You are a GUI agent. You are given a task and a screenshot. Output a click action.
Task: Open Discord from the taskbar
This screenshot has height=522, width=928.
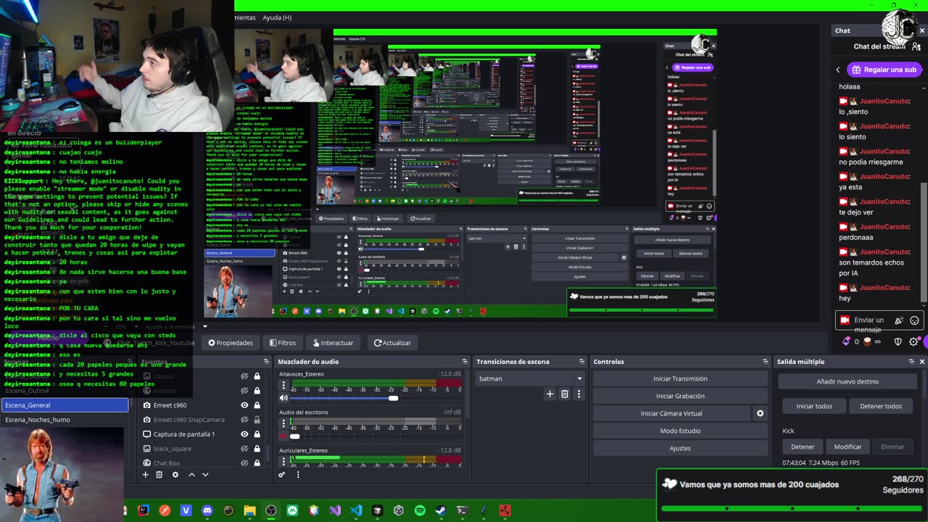(207, 510)
